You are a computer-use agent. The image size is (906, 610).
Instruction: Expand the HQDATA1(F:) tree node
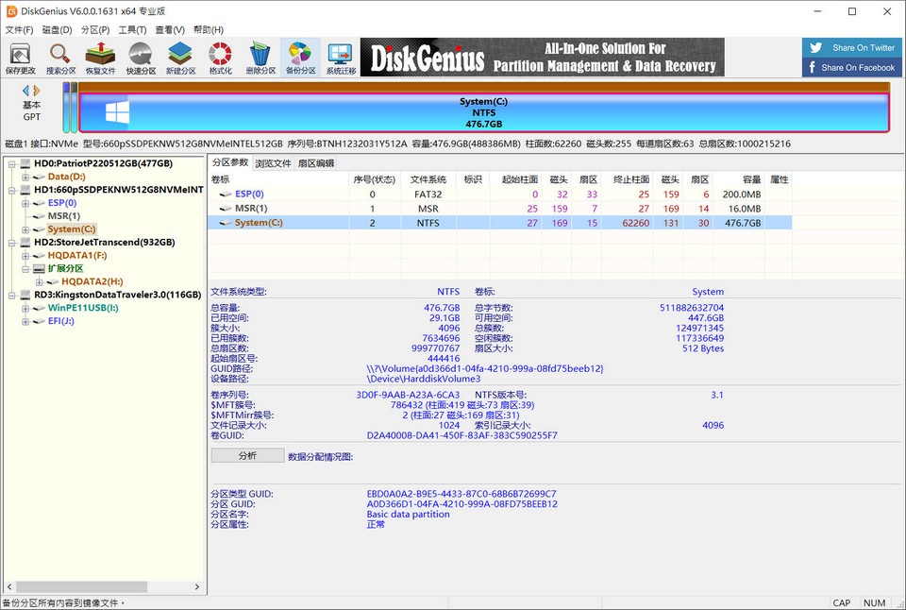pyautogui.click(x=25, y=256)
